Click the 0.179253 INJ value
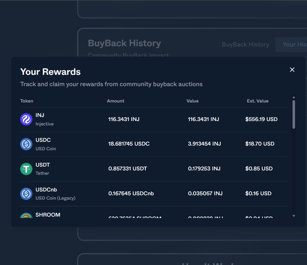This screenshot has width=307, height=265. tap(204, 168)
